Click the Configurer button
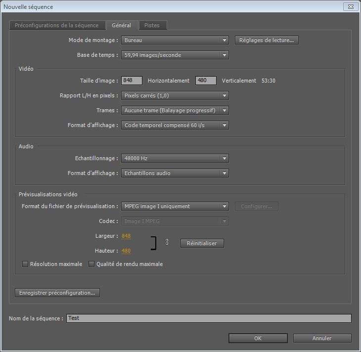Image resolution: width=361 pixels, height=352 pixels. (257, 206)
